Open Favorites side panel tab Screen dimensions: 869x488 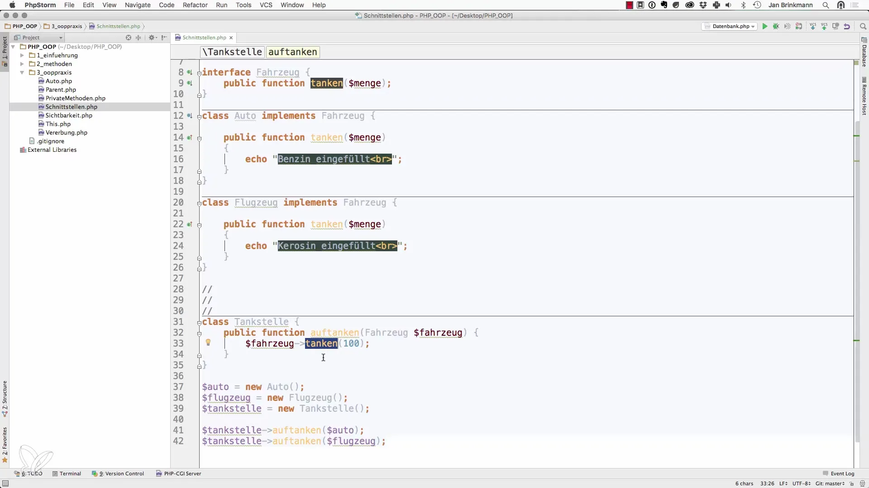tap(5, 445)
